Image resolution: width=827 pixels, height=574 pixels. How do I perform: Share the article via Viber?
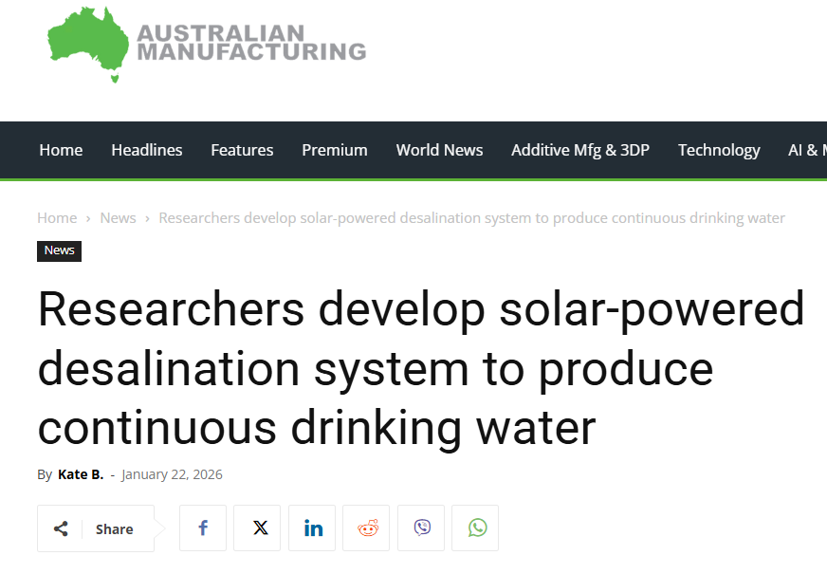coord(420,528)
